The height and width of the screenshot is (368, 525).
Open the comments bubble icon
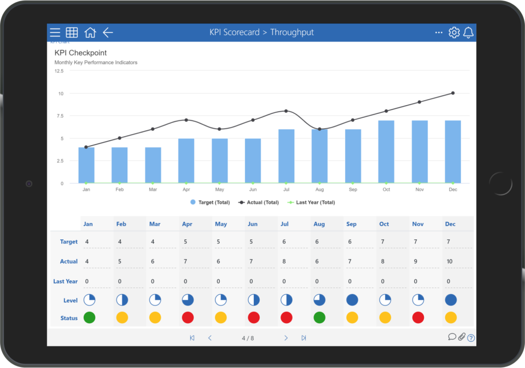(451, 337)
